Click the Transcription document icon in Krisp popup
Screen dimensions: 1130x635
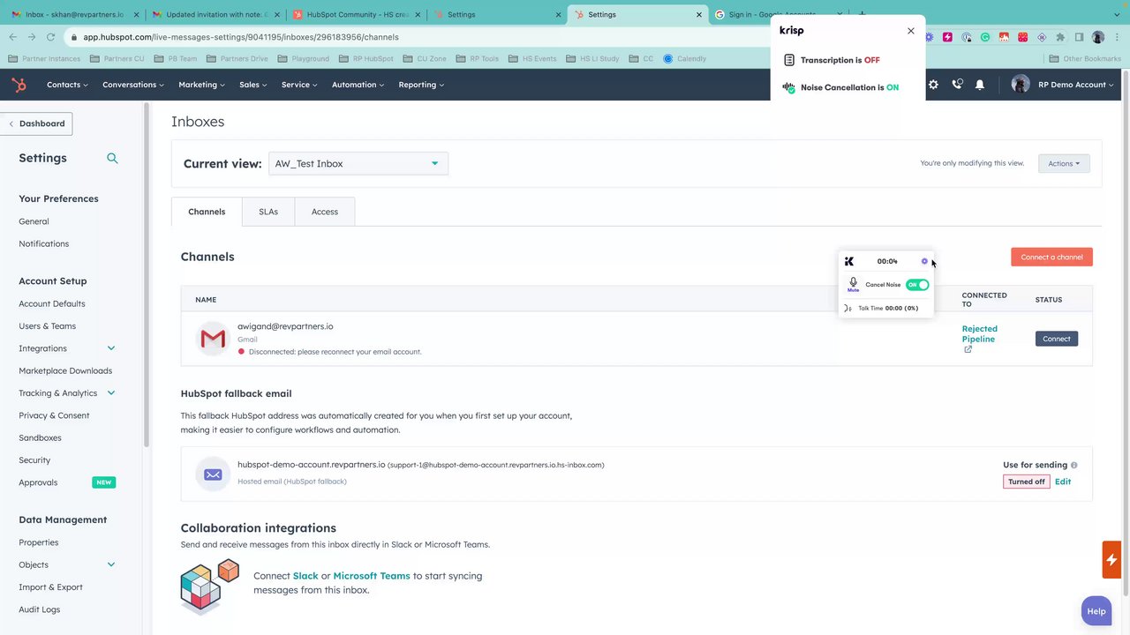[789, 60]
